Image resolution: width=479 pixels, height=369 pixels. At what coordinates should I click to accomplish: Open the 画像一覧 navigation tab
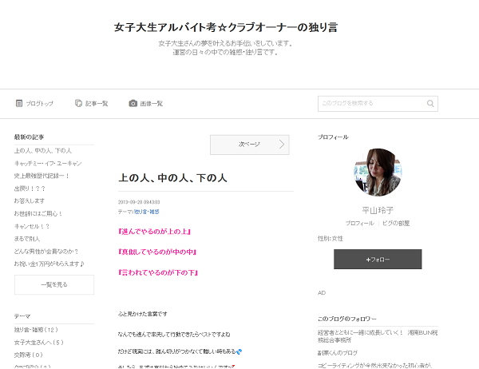pyautogui.click(x=151, y=104)
